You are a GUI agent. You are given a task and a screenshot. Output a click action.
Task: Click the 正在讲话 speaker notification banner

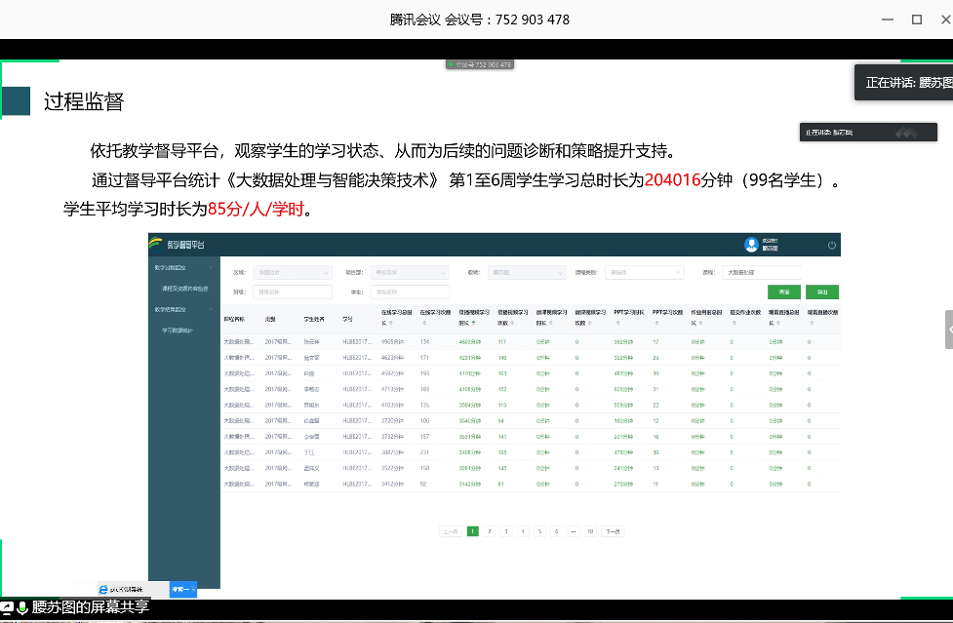[902, 83]
